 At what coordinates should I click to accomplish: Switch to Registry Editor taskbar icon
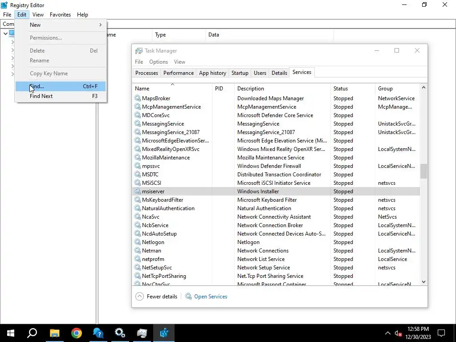(x=164, y=333)
